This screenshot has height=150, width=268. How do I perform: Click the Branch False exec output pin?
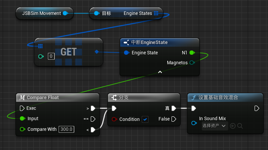coord(174,119)
